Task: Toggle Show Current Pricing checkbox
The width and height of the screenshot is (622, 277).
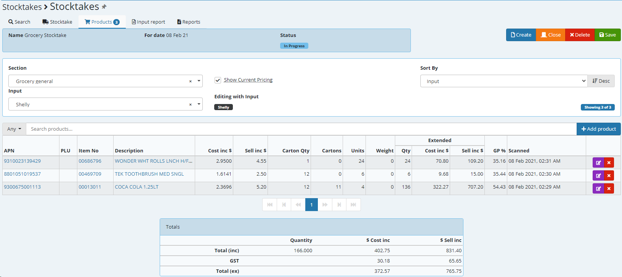Action: pos(218,80)
